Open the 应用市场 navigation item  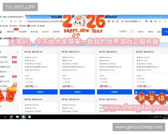tap(56, 32)
